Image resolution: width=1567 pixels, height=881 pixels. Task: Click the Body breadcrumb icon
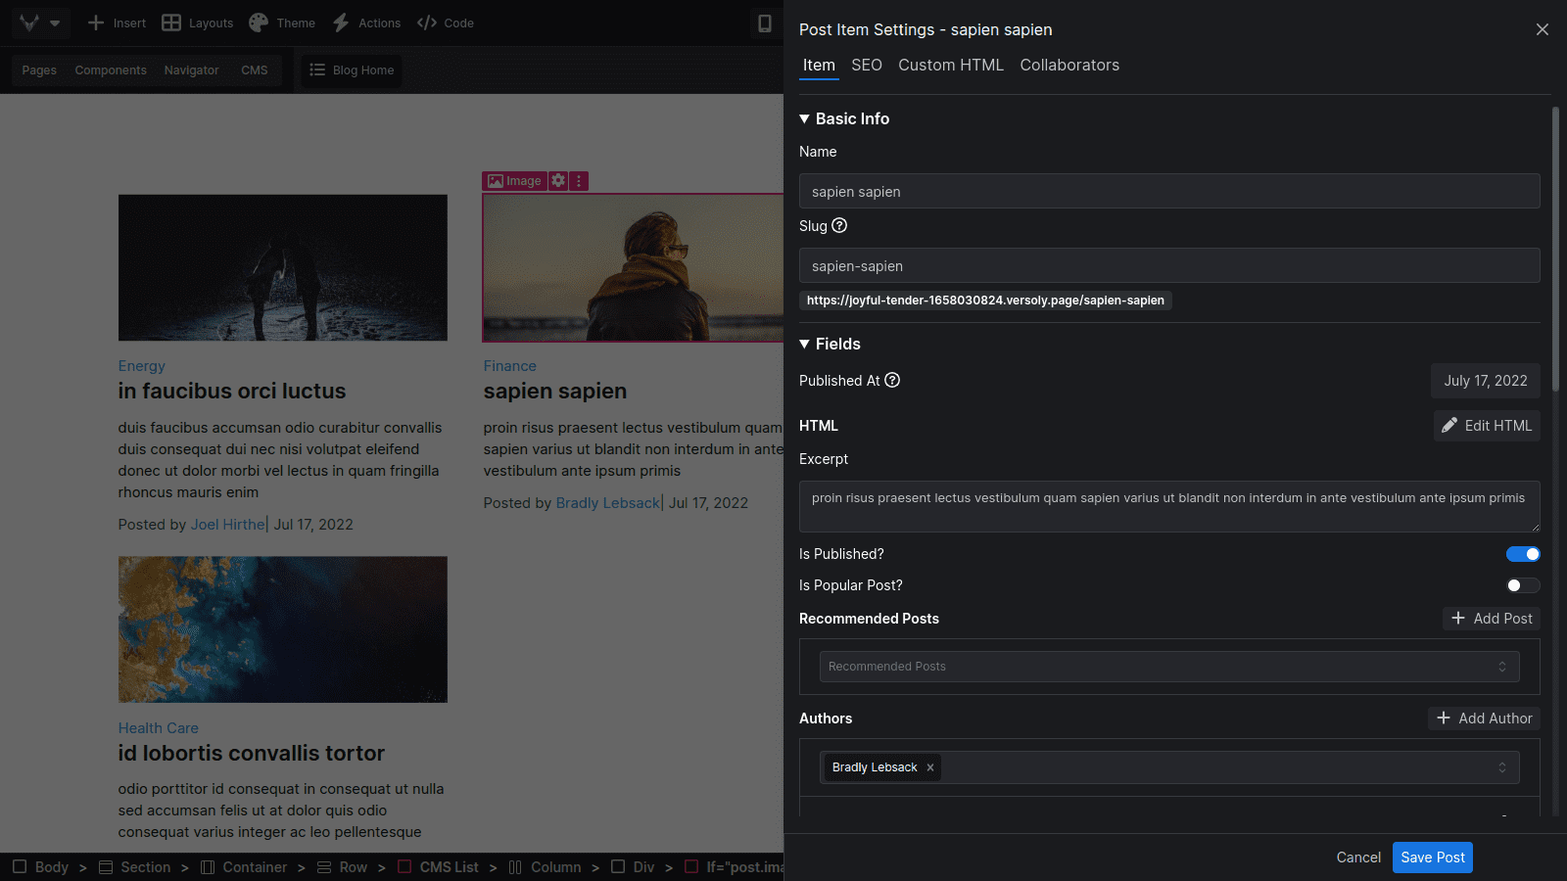[x=20, y=866]
